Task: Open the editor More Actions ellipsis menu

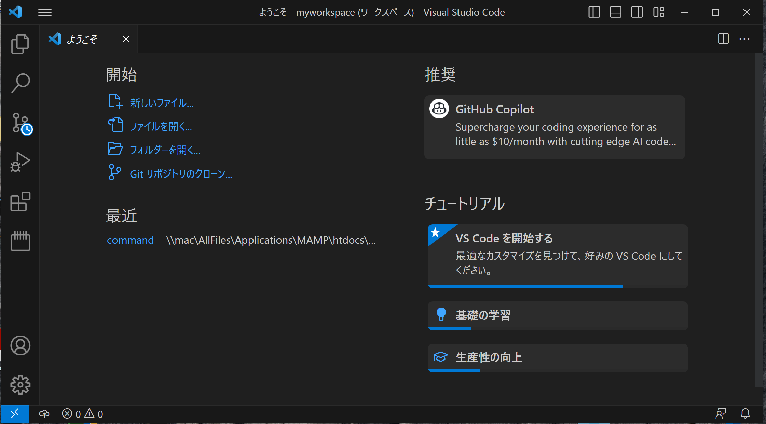Action: pos(744,39)
